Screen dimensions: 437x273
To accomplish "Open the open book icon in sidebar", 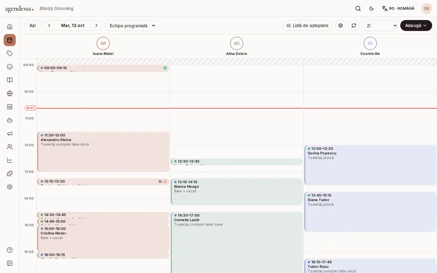I will [x=10, y=80].
